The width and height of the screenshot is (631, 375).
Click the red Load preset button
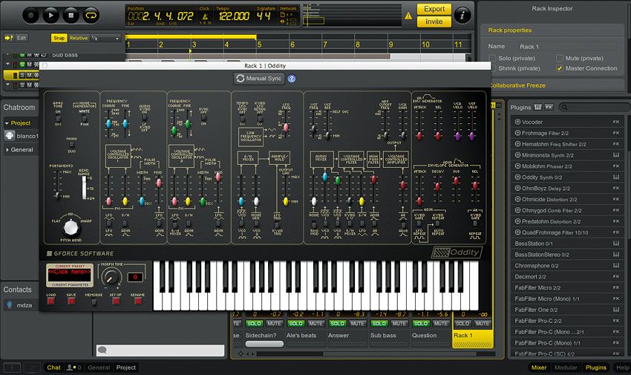tap(50, 301)
